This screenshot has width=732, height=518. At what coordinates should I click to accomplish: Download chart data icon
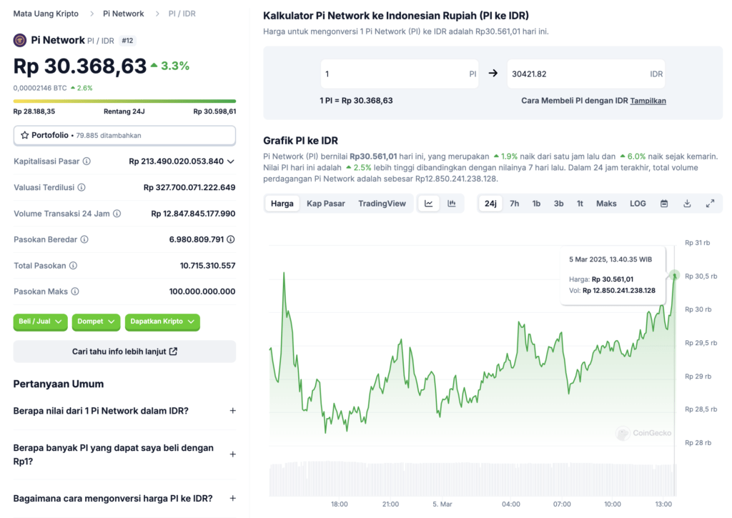(687, 204)
